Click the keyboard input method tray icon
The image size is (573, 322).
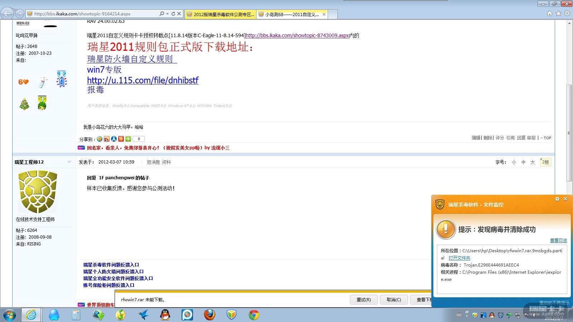click(459, 315)
